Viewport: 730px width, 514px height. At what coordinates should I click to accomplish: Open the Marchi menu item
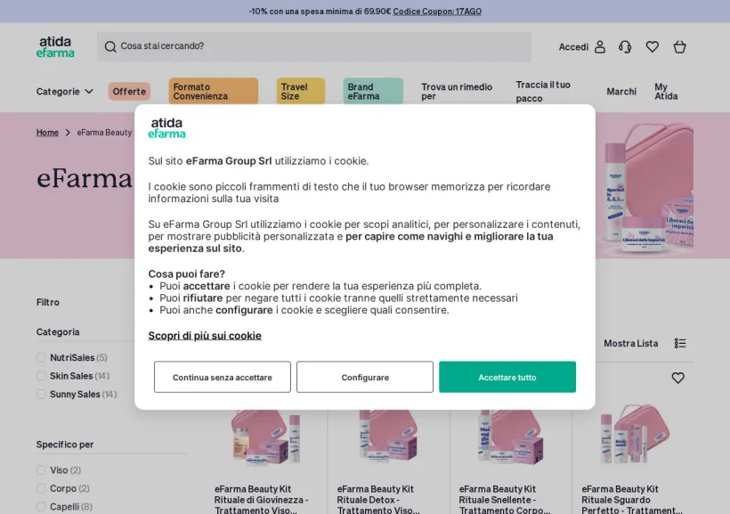point(621,92)
